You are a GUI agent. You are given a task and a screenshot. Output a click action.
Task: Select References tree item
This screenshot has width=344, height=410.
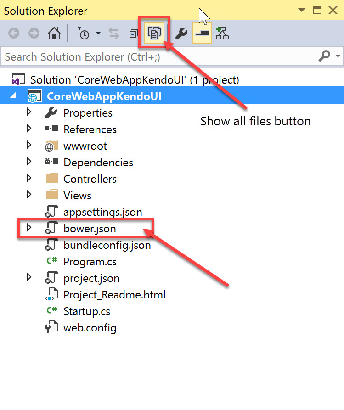90,129
